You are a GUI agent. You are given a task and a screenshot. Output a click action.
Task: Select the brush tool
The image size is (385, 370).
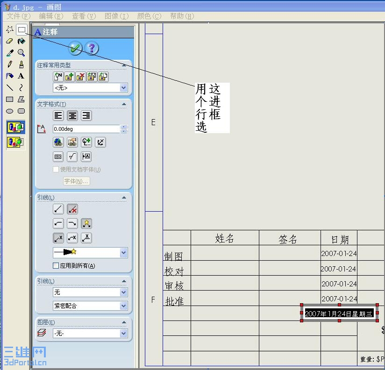coord(21,64)
